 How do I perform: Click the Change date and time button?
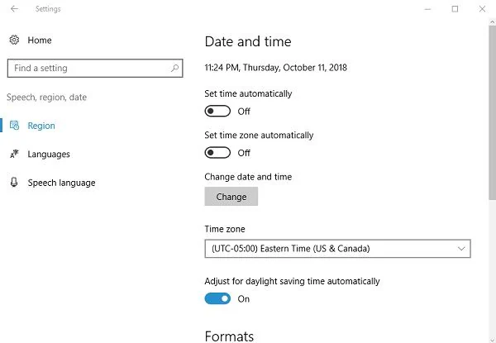[231, 197]
